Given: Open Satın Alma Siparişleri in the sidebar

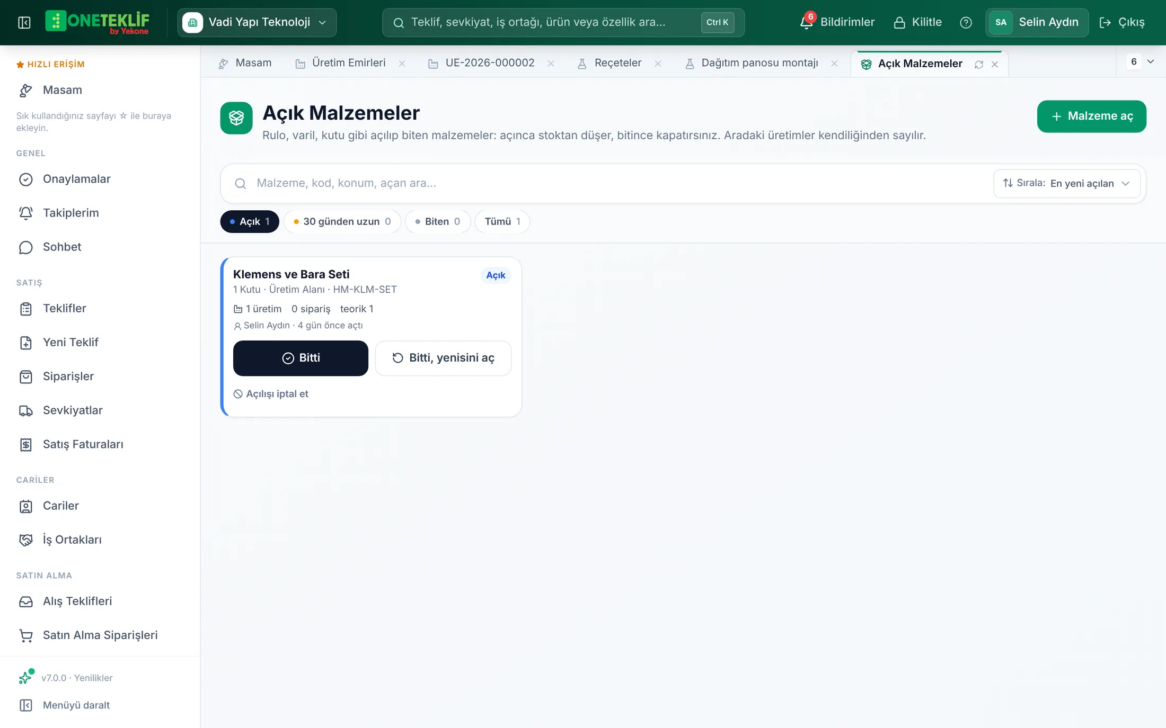Looking at the screenshot, I should [100, 635].
